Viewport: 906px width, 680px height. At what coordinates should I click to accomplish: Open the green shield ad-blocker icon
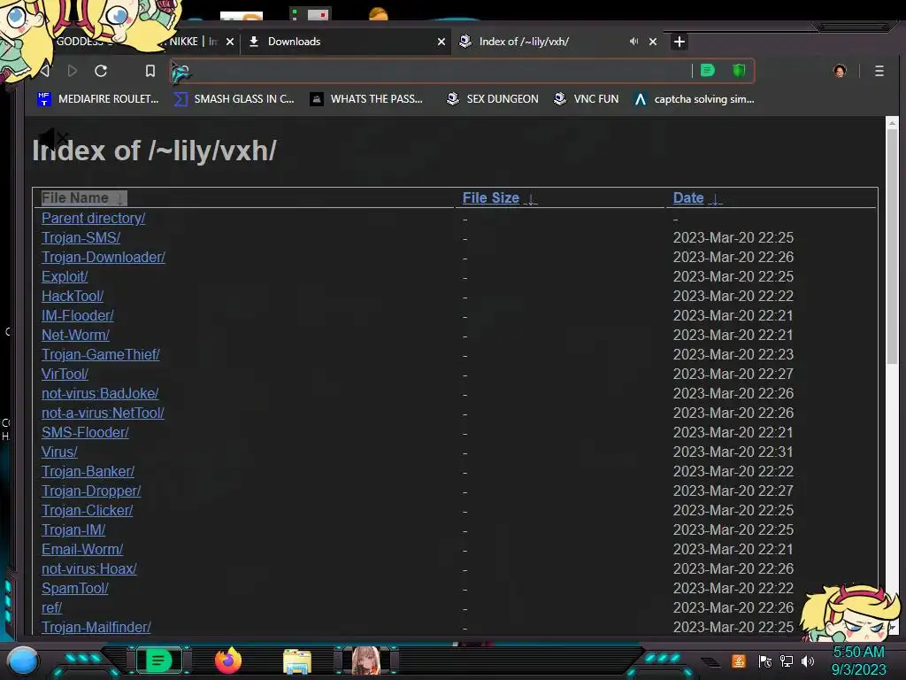(739, 71)
